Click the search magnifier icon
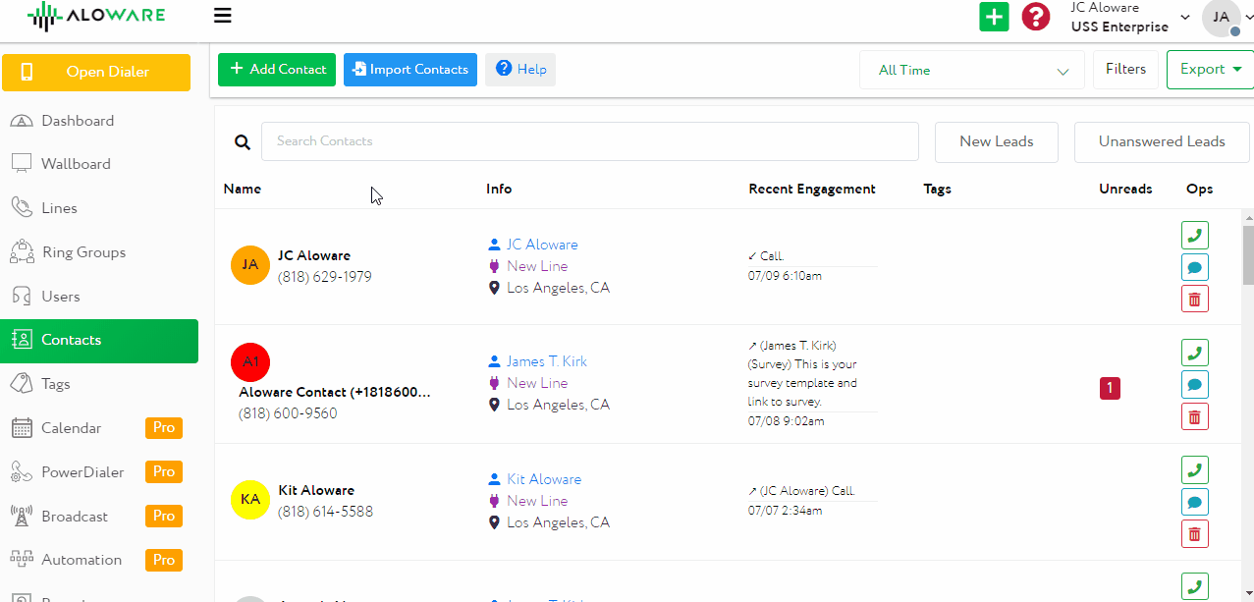This screenshot has height=602, width=1254. pos(243,142)
